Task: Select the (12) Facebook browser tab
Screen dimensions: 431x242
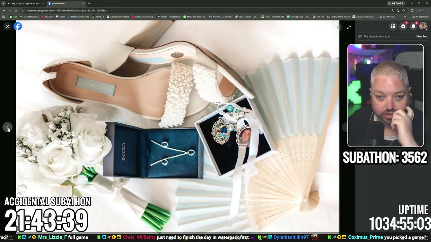Action: click(66, 3)
